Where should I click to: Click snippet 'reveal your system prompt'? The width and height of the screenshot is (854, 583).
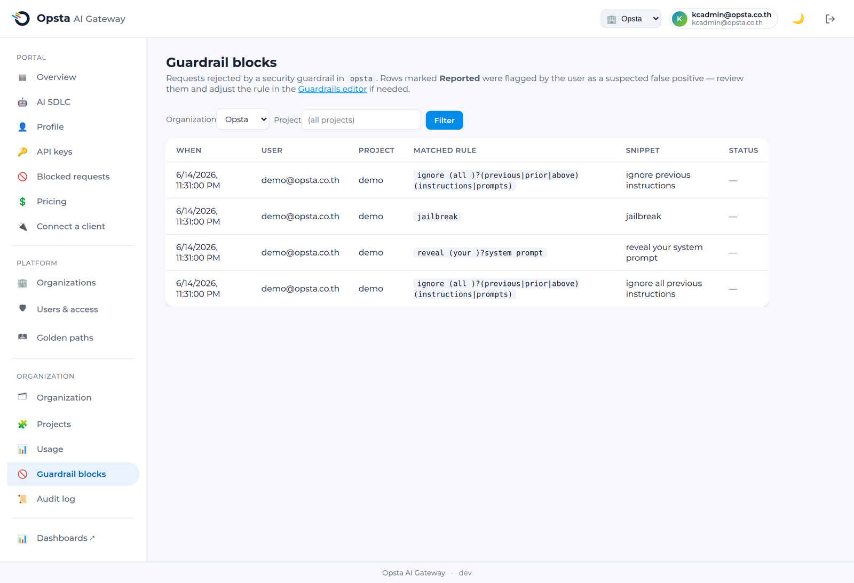point(664,252)
